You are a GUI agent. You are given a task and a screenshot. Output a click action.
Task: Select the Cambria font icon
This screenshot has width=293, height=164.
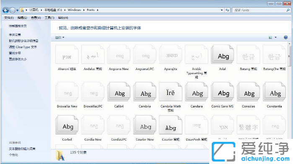click(145, 92)
